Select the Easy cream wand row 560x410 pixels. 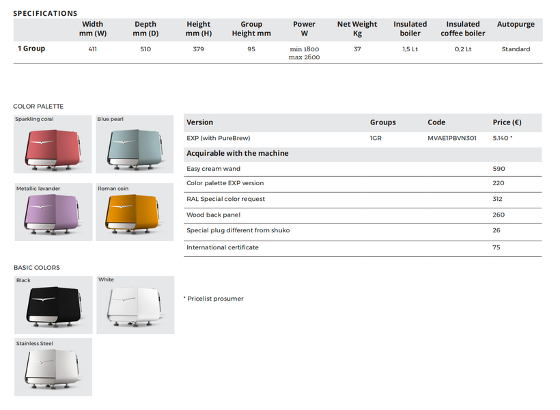coord(363,169)
